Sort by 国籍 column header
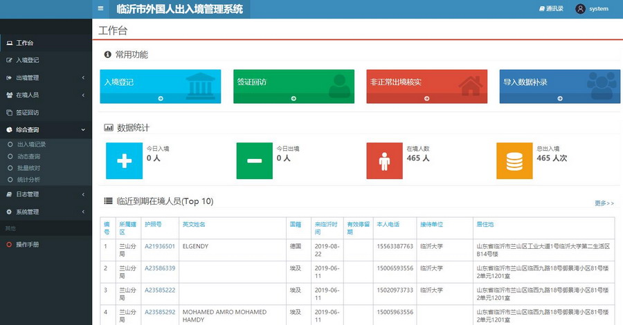Image resolution: width=623 pixels, height=325 pixels. (295, 224)
